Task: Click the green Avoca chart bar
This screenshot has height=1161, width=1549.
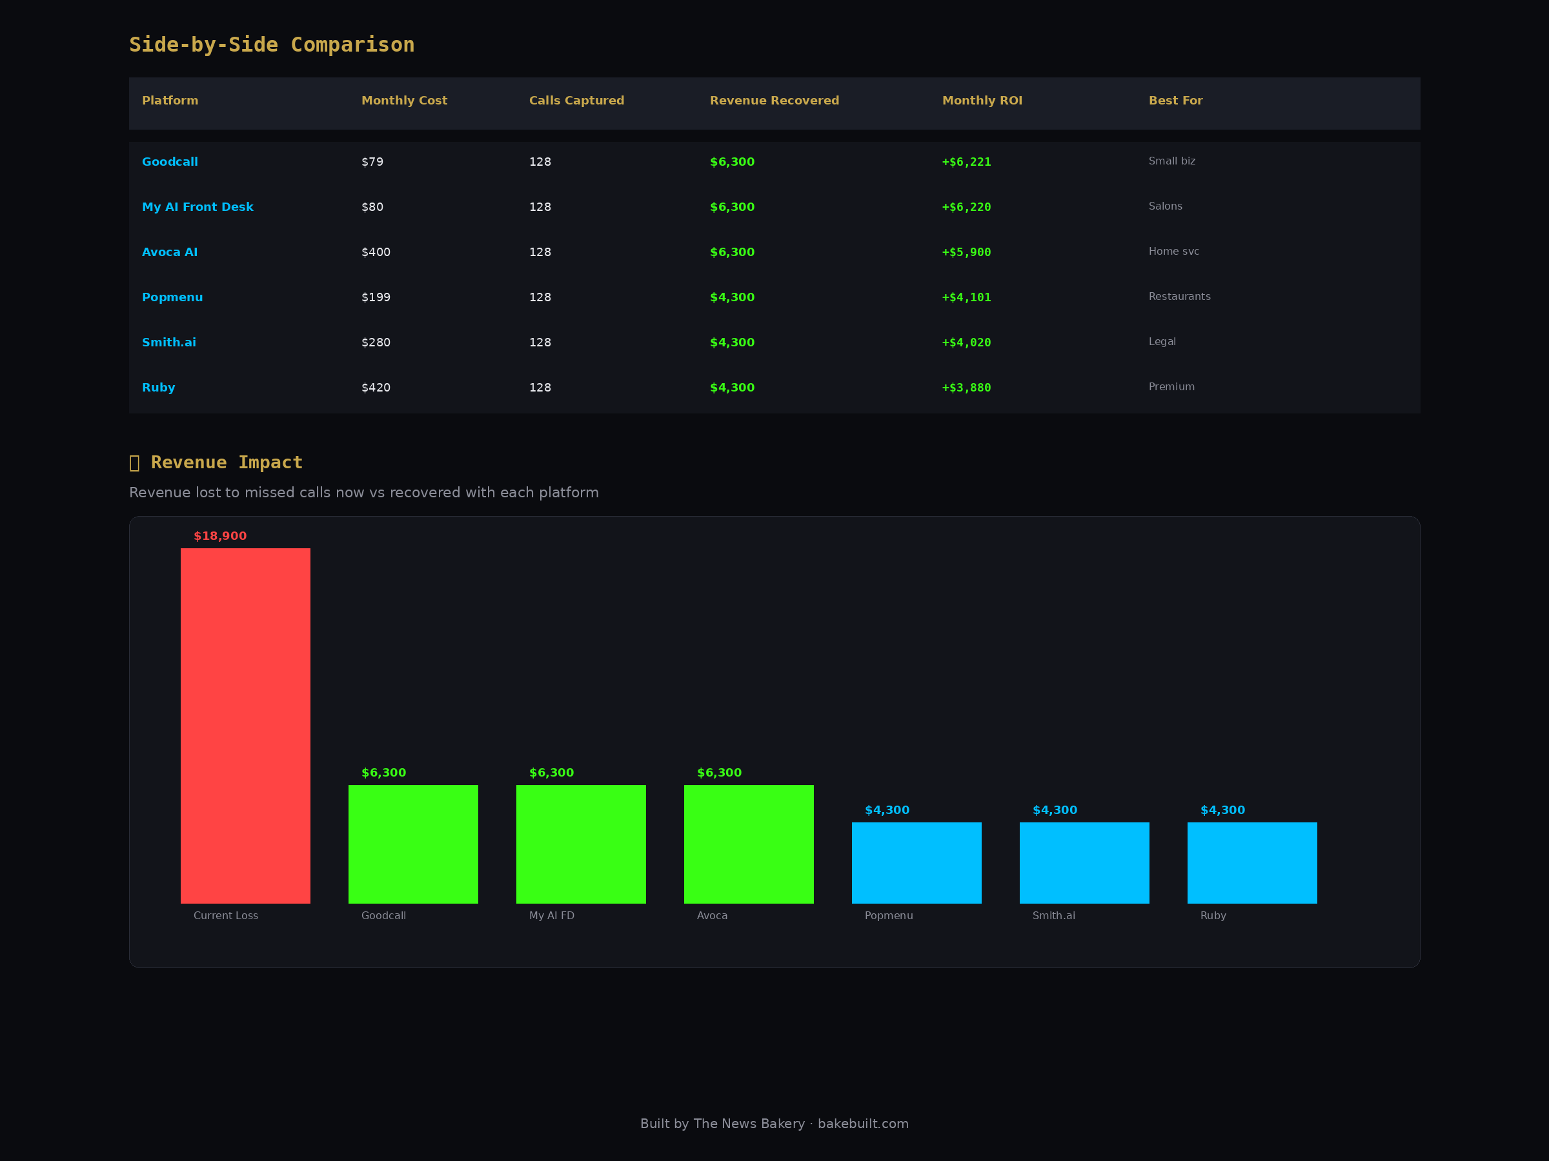Action: tap(749, 844)
